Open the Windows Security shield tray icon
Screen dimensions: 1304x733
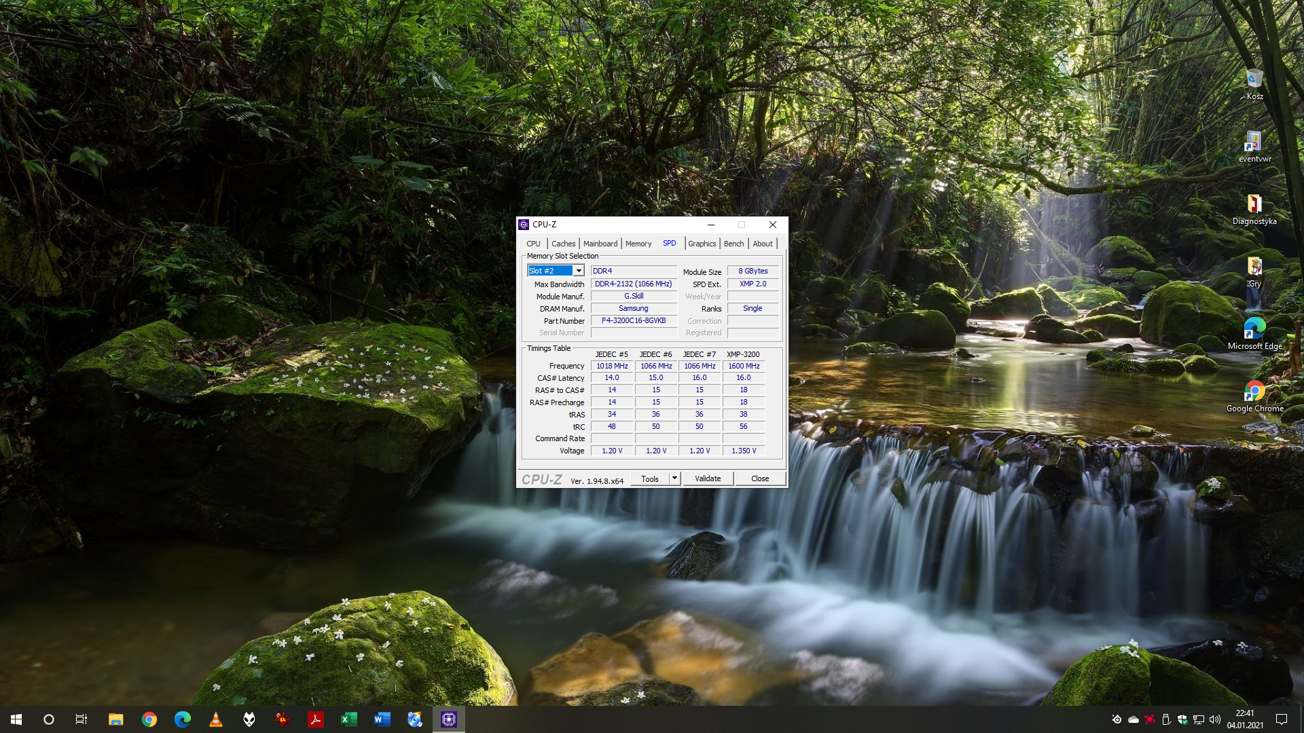[x=1182, y=719]
